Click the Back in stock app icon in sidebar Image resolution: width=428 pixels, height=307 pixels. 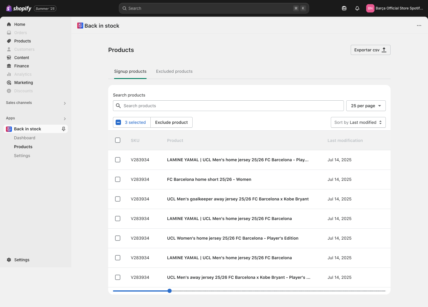[9, 129]
